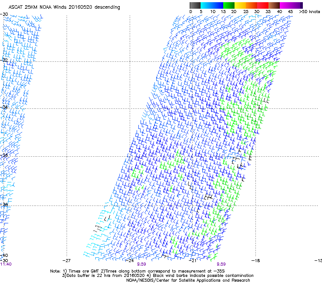The height and width of the screenshot is (283, 322).
Task: Click the cyan-to-blue 5–15 knots color bar segment
Action: (x=212, y=5)
